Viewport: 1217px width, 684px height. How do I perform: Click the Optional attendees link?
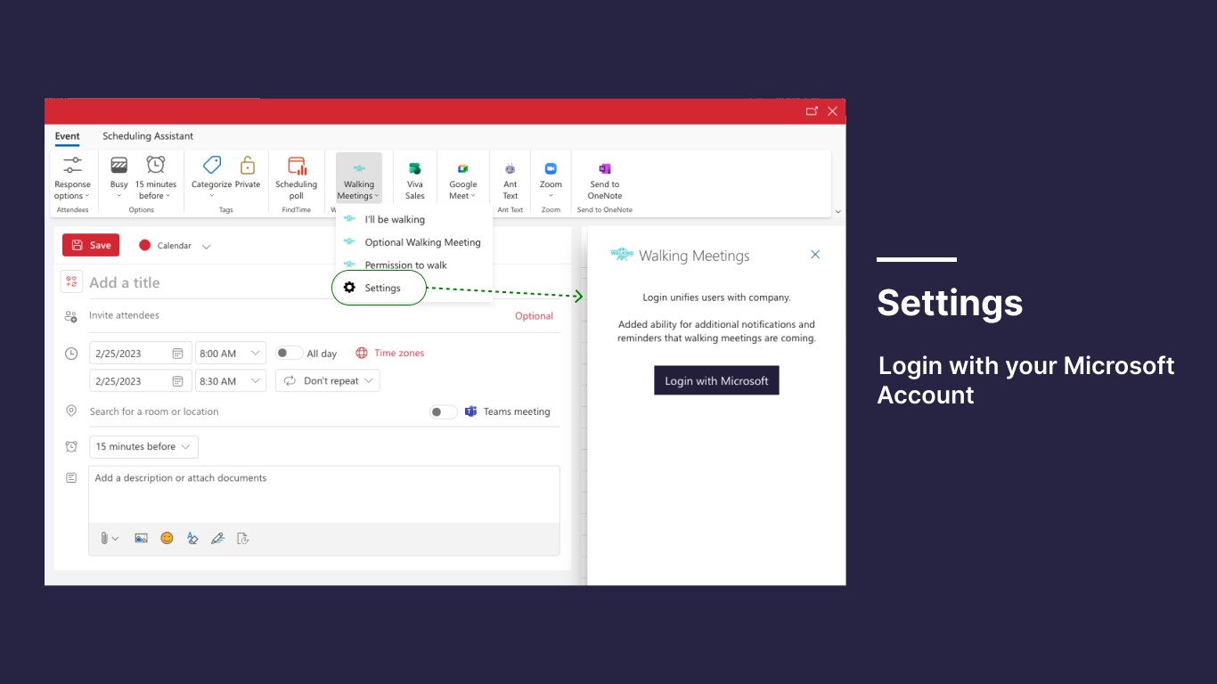tap(534, 316)
